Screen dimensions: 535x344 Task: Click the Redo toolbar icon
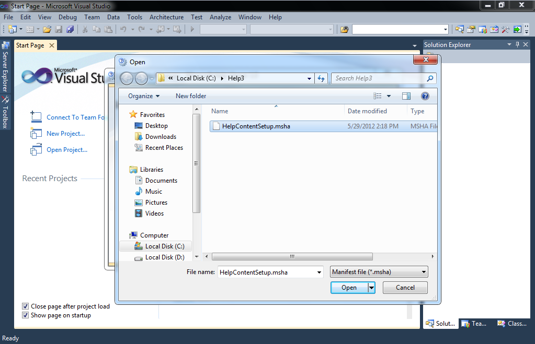142,29
